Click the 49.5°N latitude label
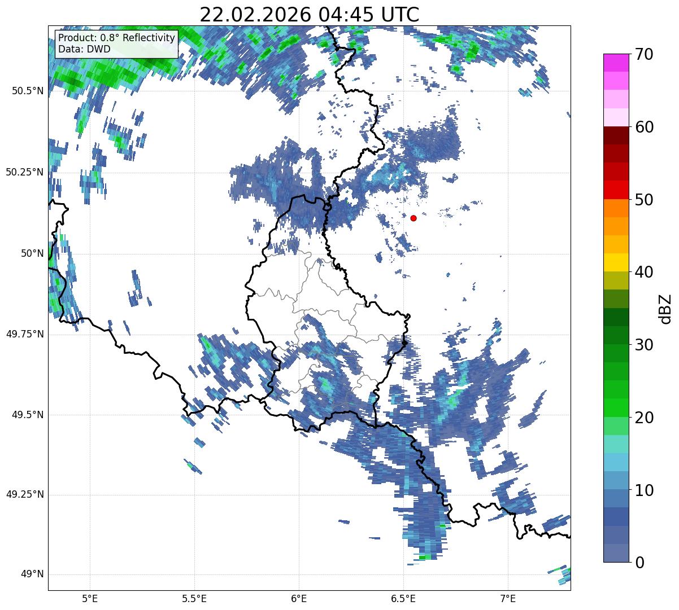The width and height of the screenshot is (679, 610). pyautogui.click(x=28, y=415)
